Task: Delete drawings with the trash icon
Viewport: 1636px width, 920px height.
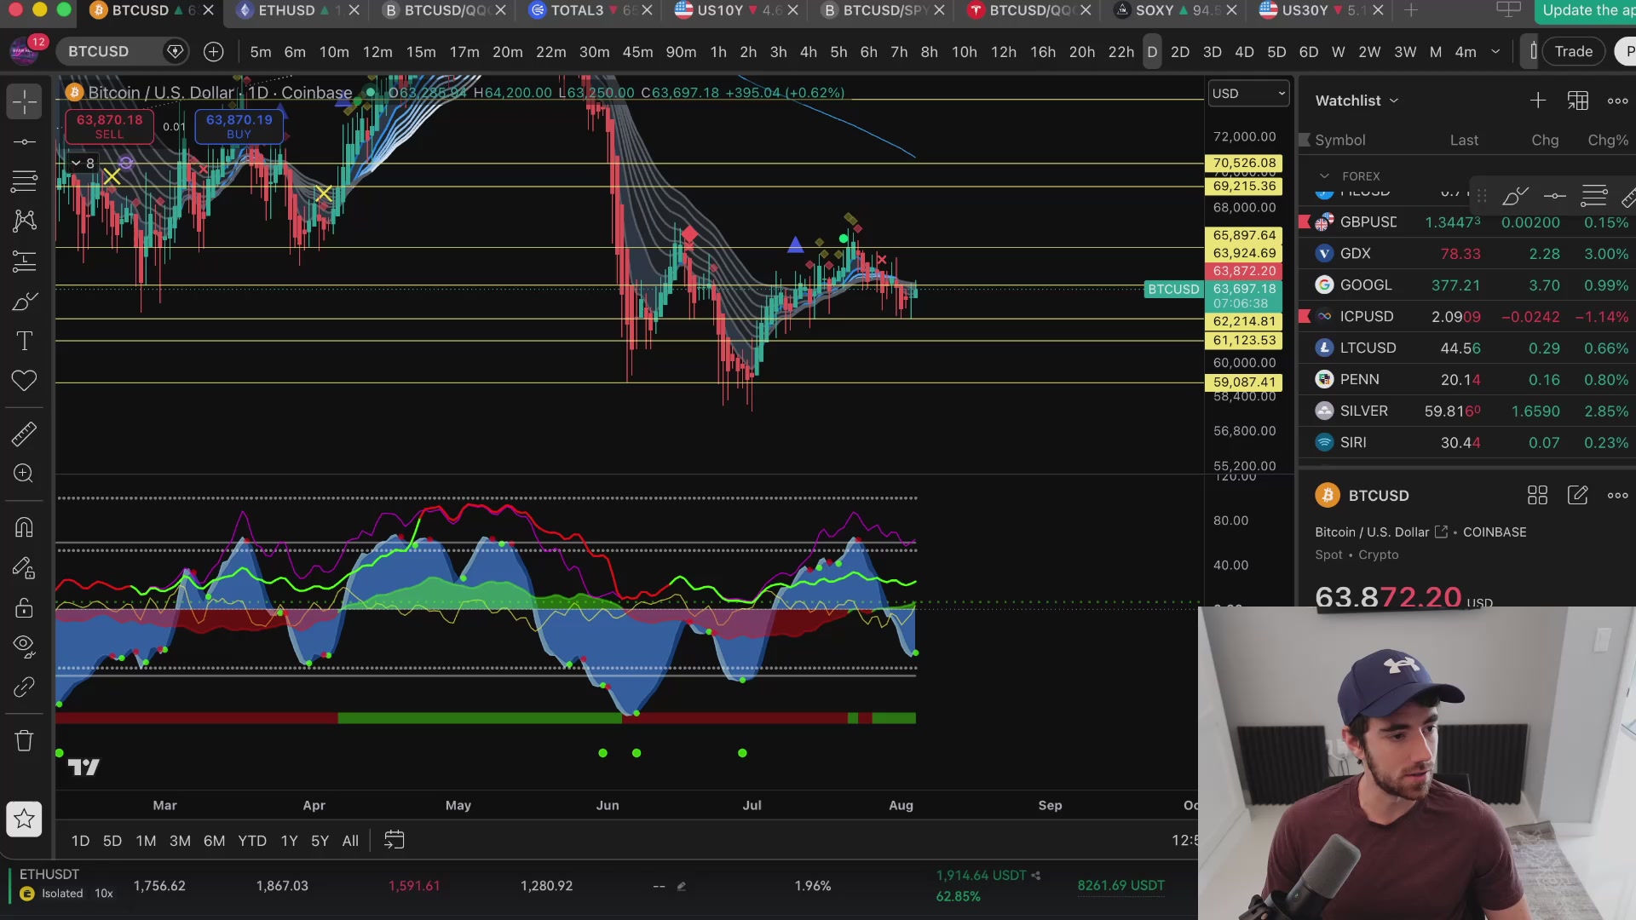Action: 24,740
